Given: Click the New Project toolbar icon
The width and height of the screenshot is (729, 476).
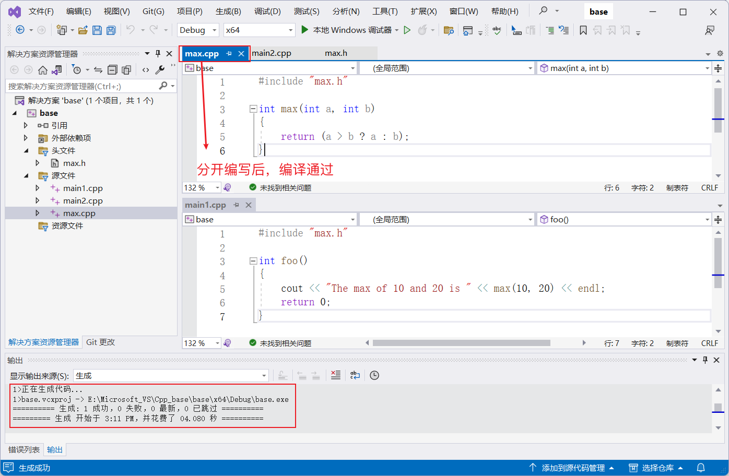Looking at the screenshot, I should [62, 30].
